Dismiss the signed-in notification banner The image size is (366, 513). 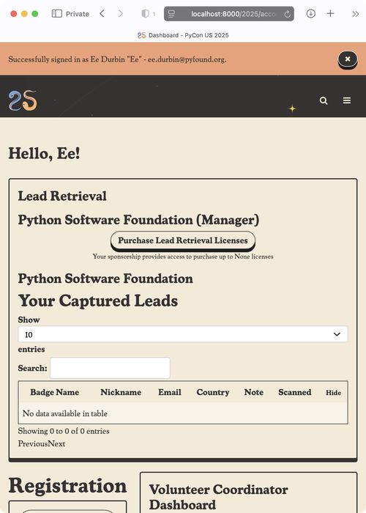click(348, 59)
